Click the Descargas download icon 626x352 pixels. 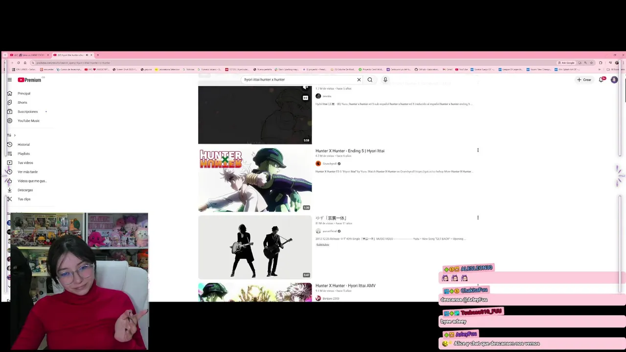click(x=9, y=190)
